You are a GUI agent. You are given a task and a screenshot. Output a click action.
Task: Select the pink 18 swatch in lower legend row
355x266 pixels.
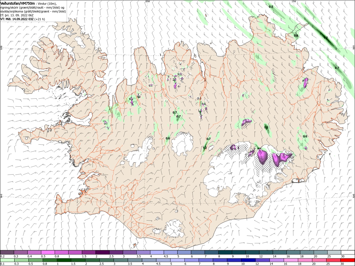click(305, 260)
